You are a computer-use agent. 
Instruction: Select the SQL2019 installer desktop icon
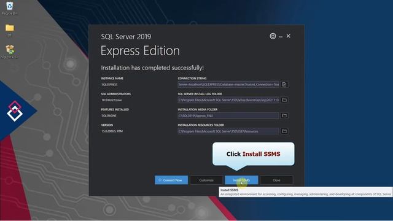coord(10,52)
